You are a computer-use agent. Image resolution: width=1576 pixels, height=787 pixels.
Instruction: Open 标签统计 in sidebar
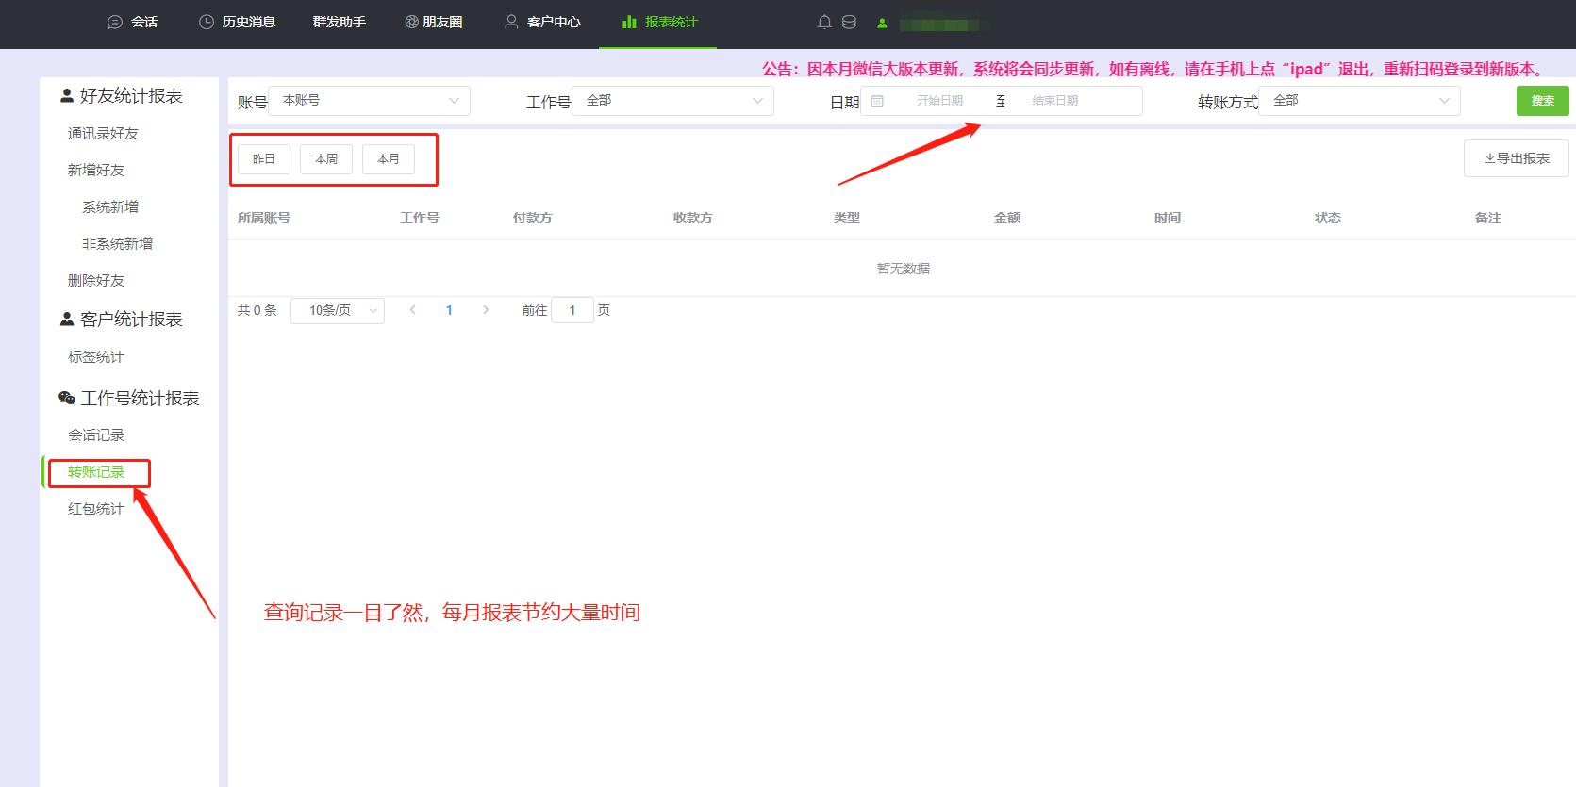click(x=96, y=357)
